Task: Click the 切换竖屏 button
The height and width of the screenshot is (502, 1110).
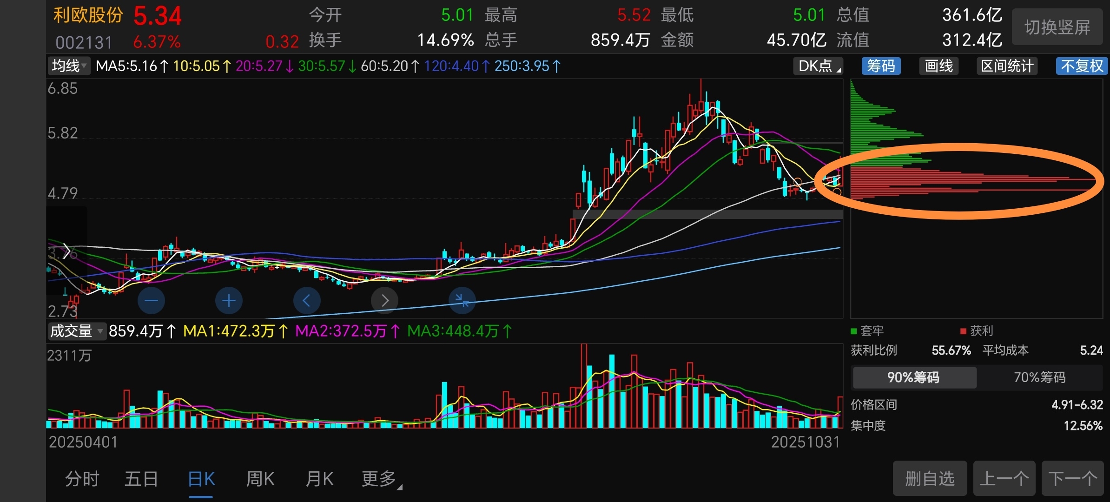Action: click(x=1057, y=27)
